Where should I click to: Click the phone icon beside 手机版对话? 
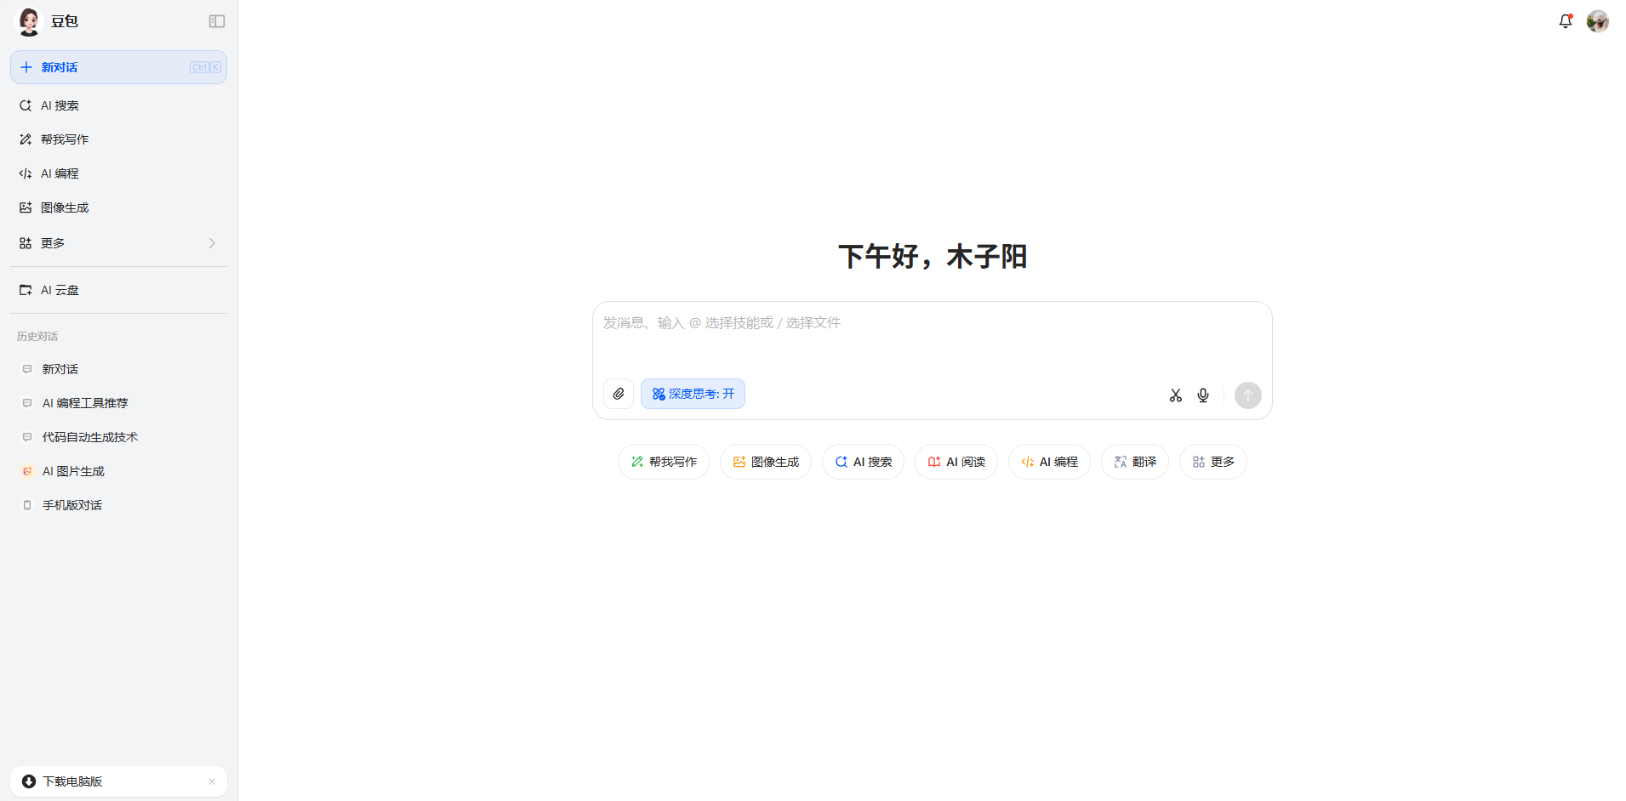(27, 505)
